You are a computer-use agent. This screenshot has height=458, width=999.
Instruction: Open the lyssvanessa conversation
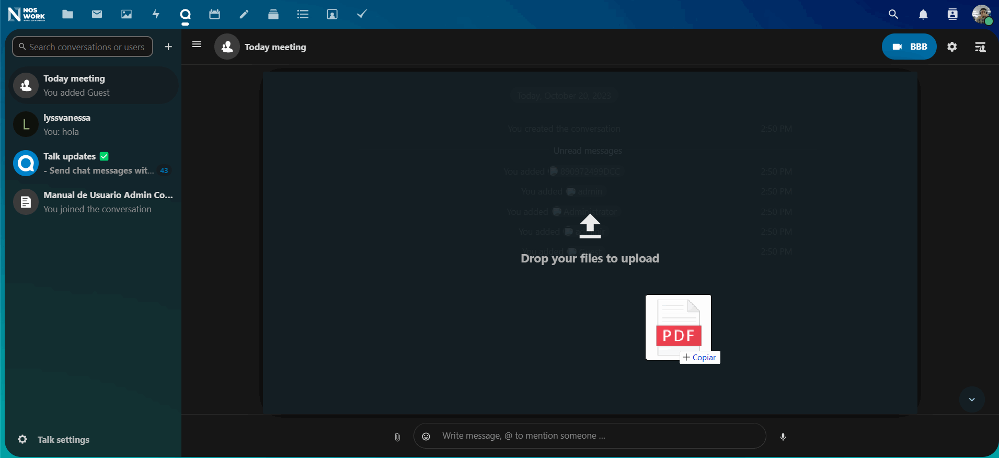tap(94, 124)
